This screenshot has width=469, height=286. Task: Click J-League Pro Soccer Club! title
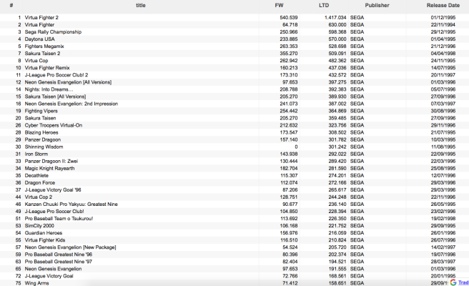54,212
